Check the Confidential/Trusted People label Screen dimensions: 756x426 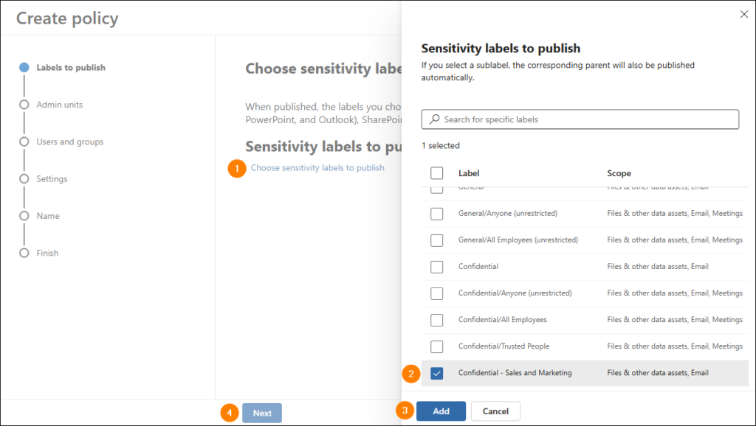(x=437, y=346)
